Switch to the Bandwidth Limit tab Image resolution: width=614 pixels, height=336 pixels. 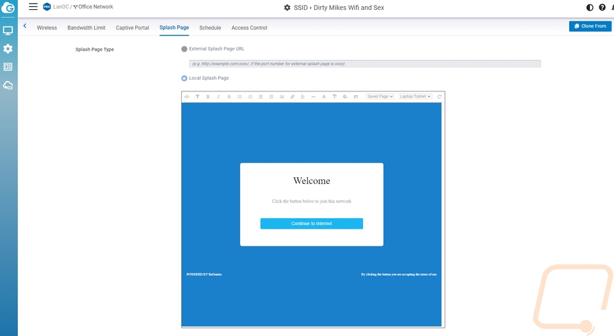pos(86,28)
